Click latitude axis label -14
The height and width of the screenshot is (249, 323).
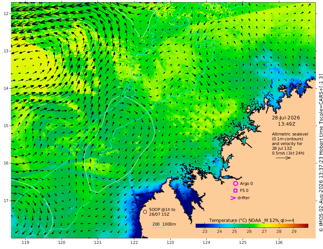pyautogui.click(x=5, y=88)
